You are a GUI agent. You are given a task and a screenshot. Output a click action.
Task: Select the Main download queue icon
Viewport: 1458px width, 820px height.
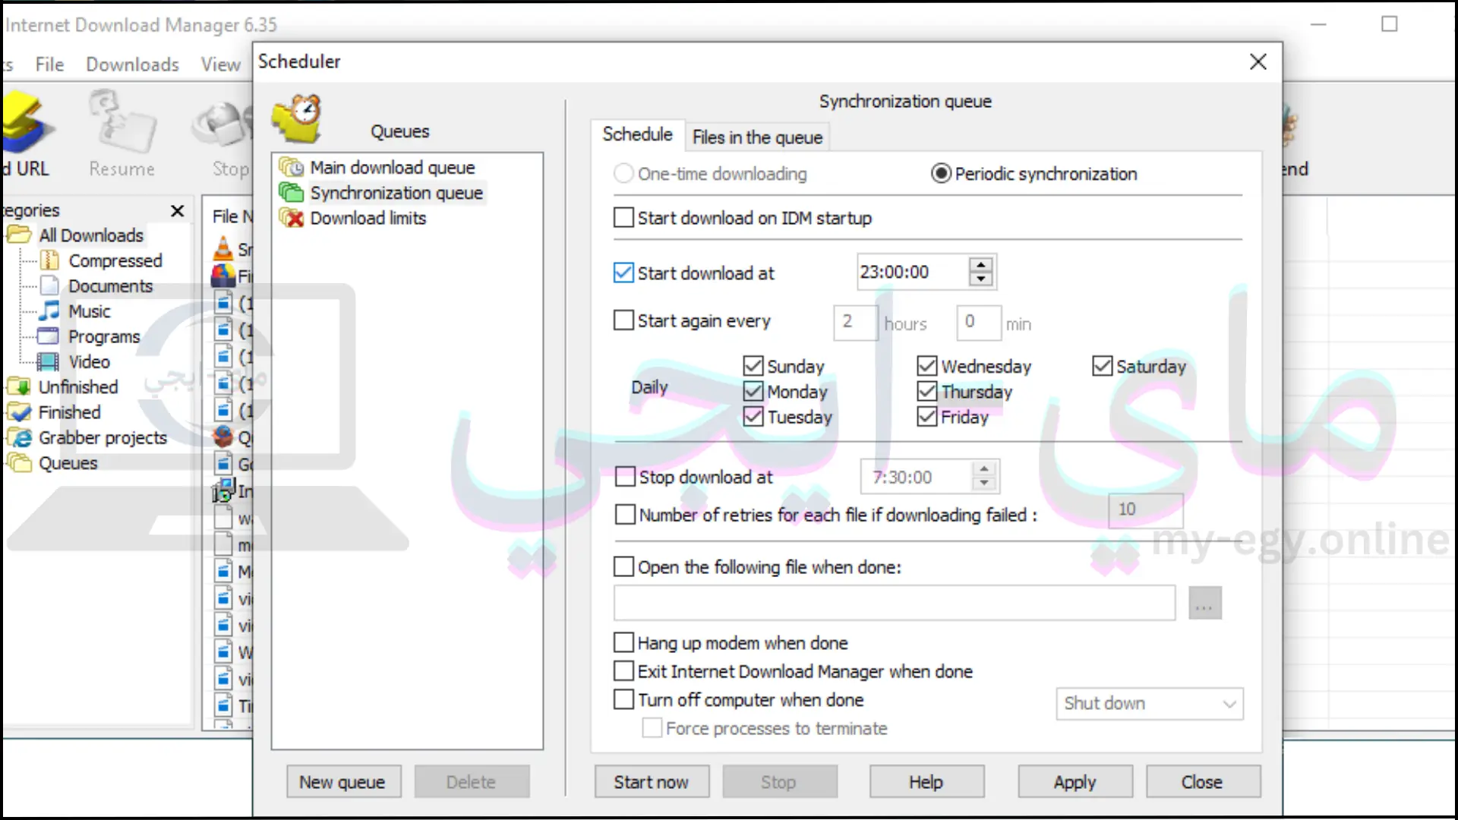[291, 167]
